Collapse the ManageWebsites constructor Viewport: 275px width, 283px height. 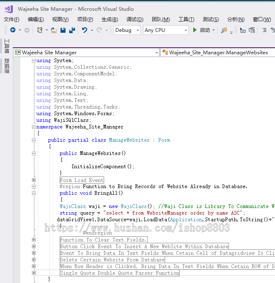point(34,154)
